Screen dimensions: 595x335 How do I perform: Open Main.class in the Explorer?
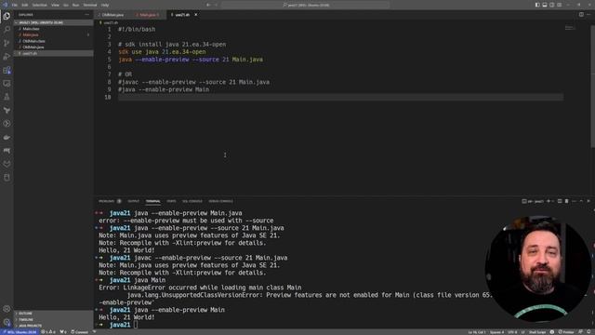click(54, 29)
